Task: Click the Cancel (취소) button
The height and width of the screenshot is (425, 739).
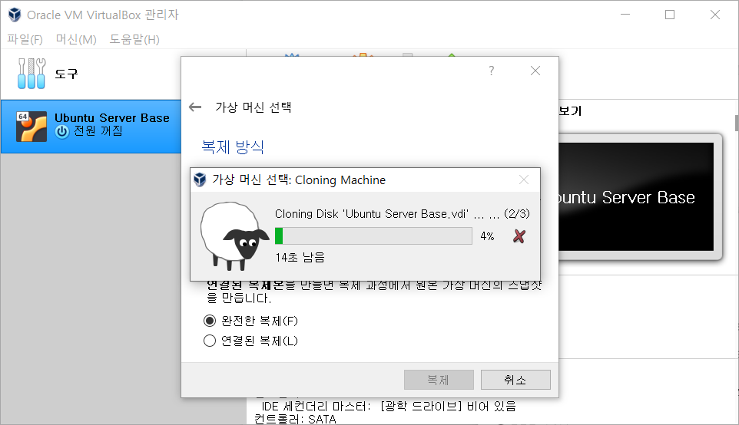Action: [515, 380]
